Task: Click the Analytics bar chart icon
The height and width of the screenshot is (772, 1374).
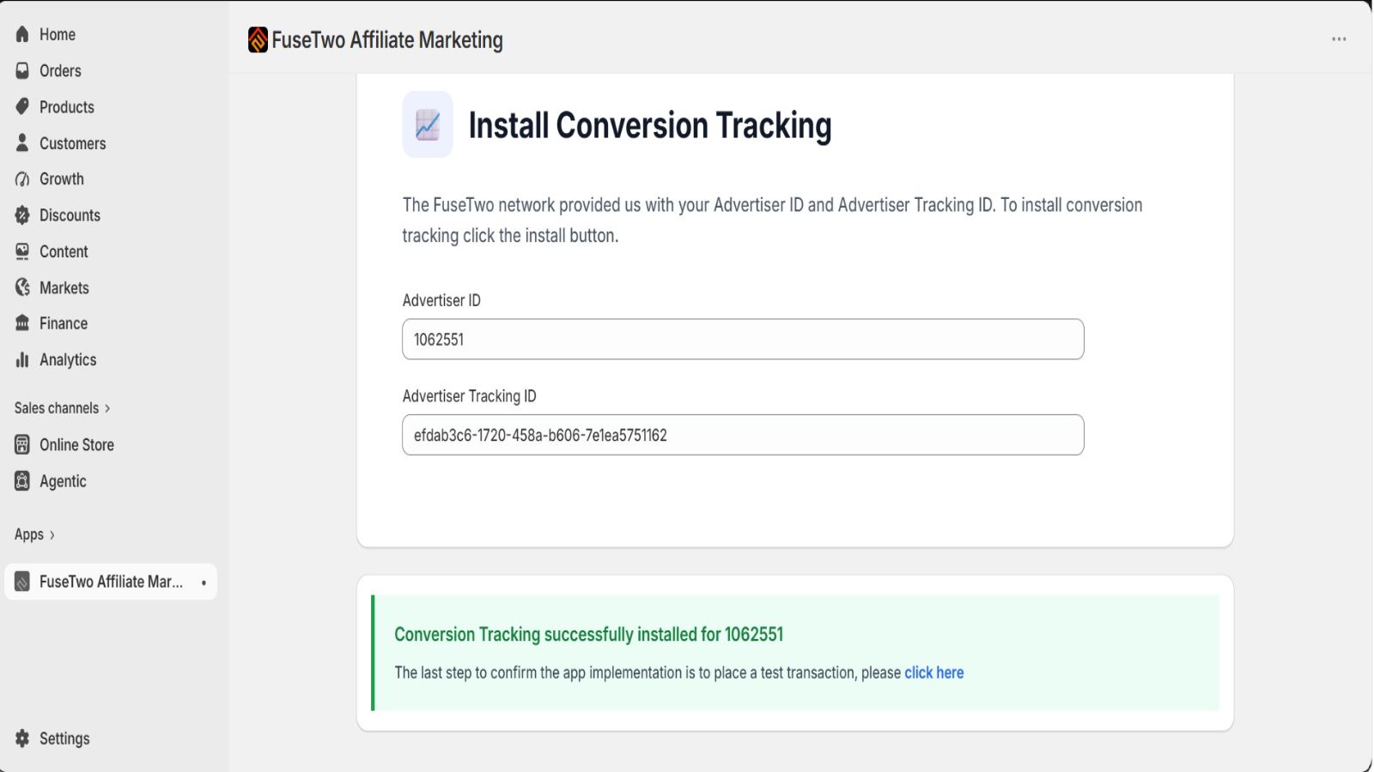Action: pyautogui.click(x=22, y=359)
